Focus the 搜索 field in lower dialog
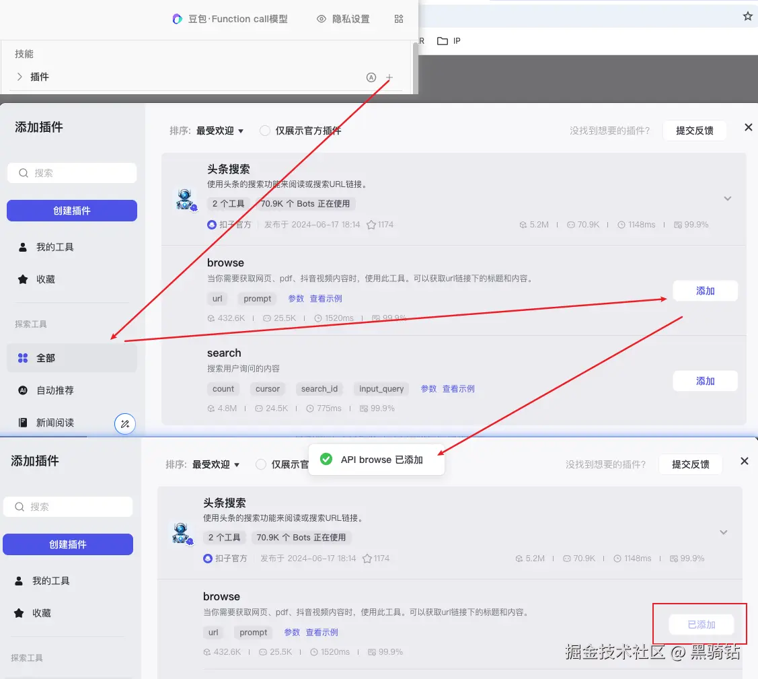Viewport: 758px width, 679px height. (68, 506)
